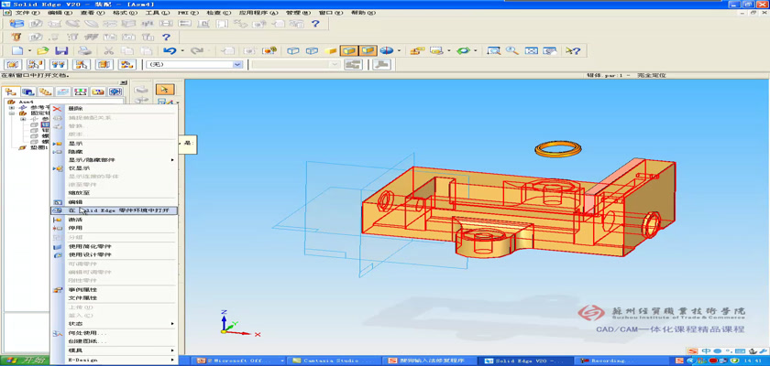Choose 仅显示 from the context menu
The height and width of the screenshot is (366, 770).
pyautogui.click(x=115, y=168)
